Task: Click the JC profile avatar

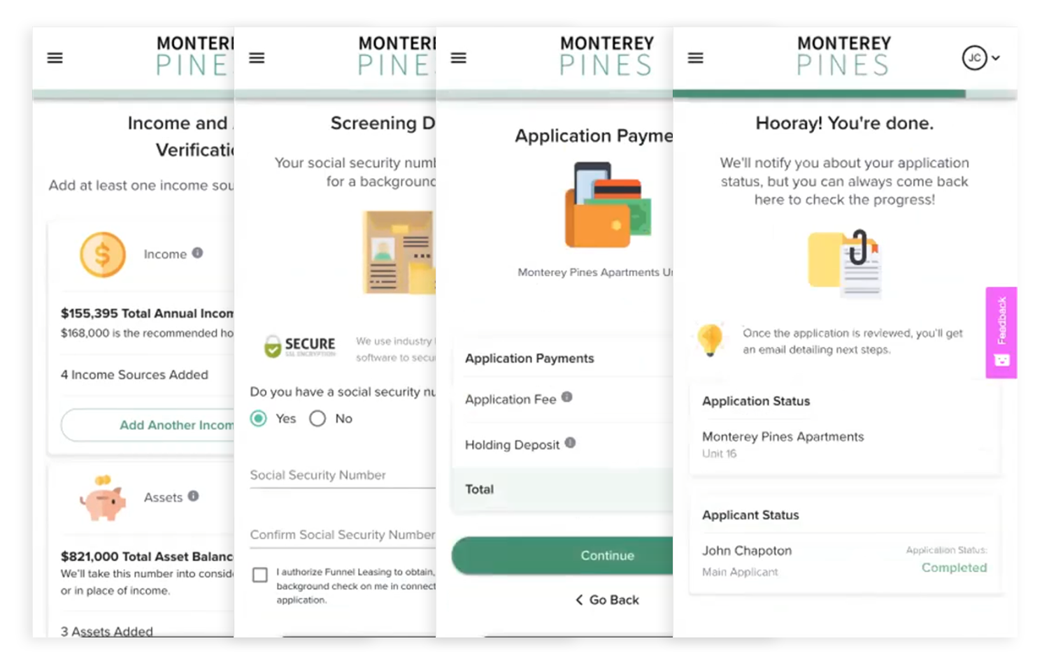Action: 975,57
